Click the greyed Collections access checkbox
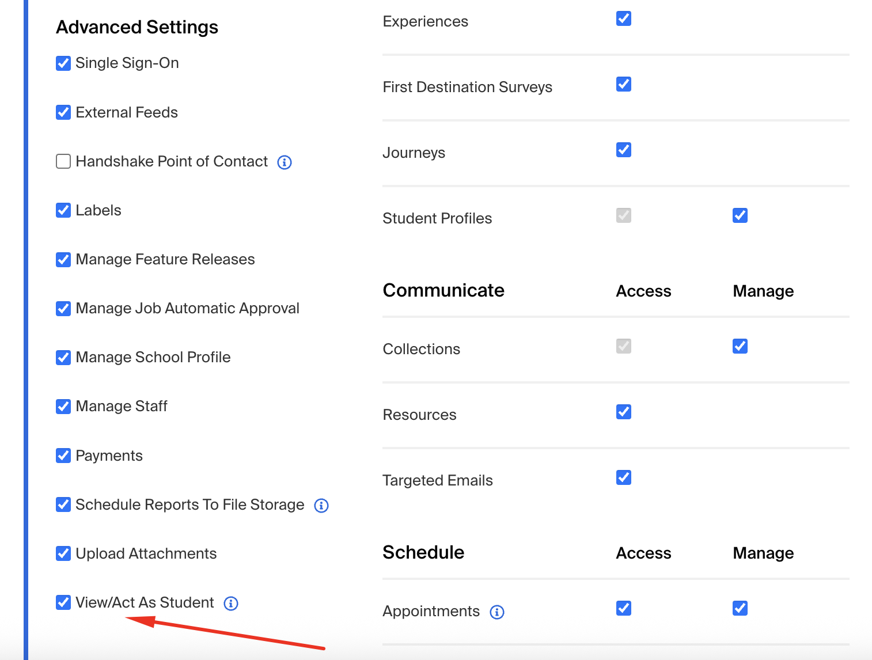 (x=624, y=346)
